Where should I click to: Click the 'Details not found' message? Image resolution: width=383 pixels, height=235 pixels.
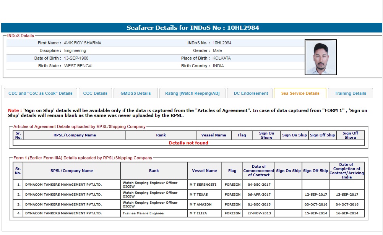tap(188, 143)
